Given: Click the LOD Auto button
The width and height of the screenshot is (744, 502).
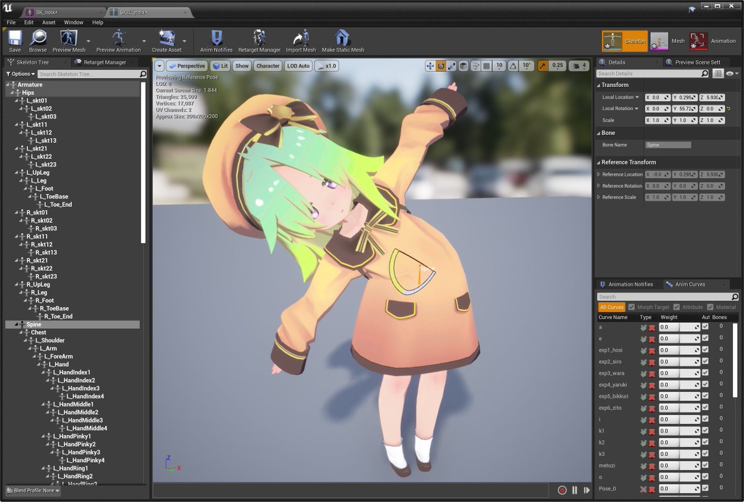Looking at the screenshot, I should pos(298,66).
